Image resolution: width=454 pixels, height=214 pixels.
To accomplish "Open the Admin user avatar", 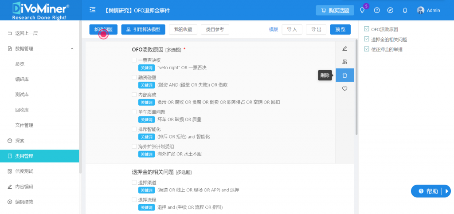I will [x=420, y=11].
